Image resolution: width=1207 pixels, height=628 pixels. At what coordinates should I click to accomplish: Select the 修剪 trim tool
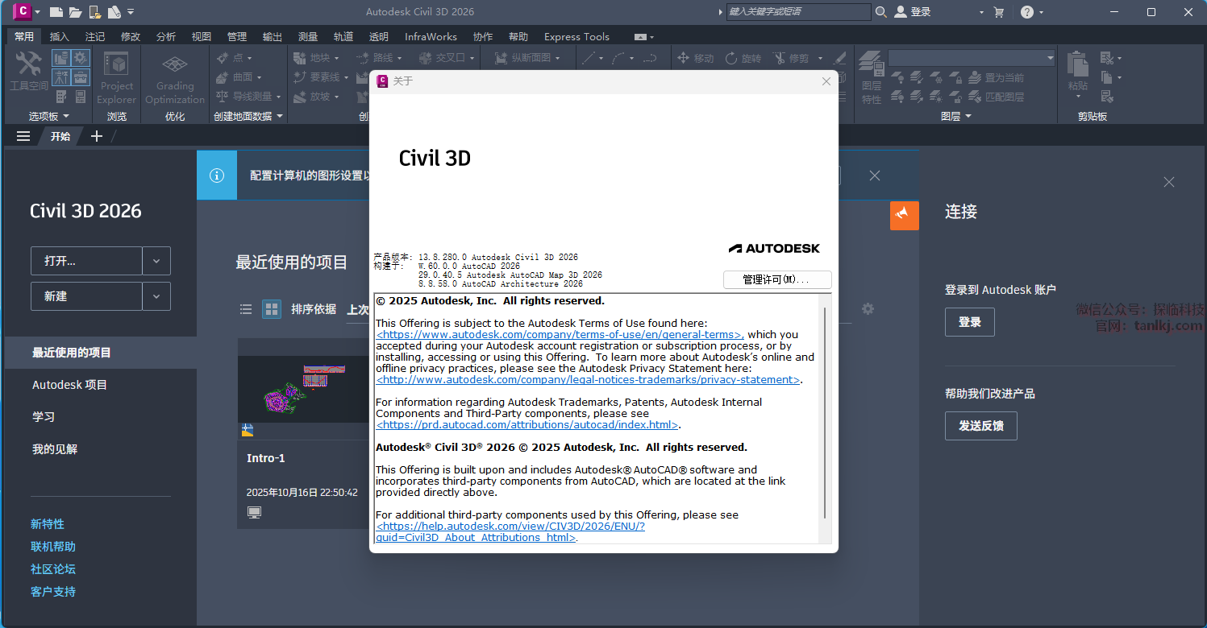[x=790, y=58]
